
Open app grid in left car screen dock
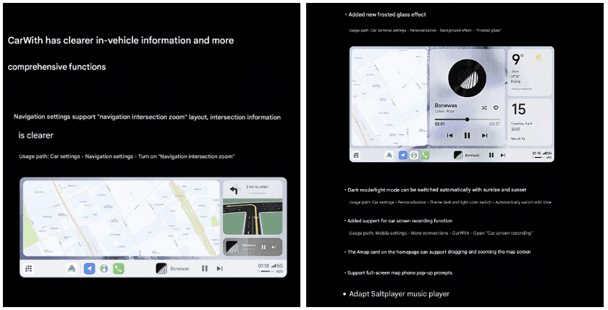(x=28, y=269)
